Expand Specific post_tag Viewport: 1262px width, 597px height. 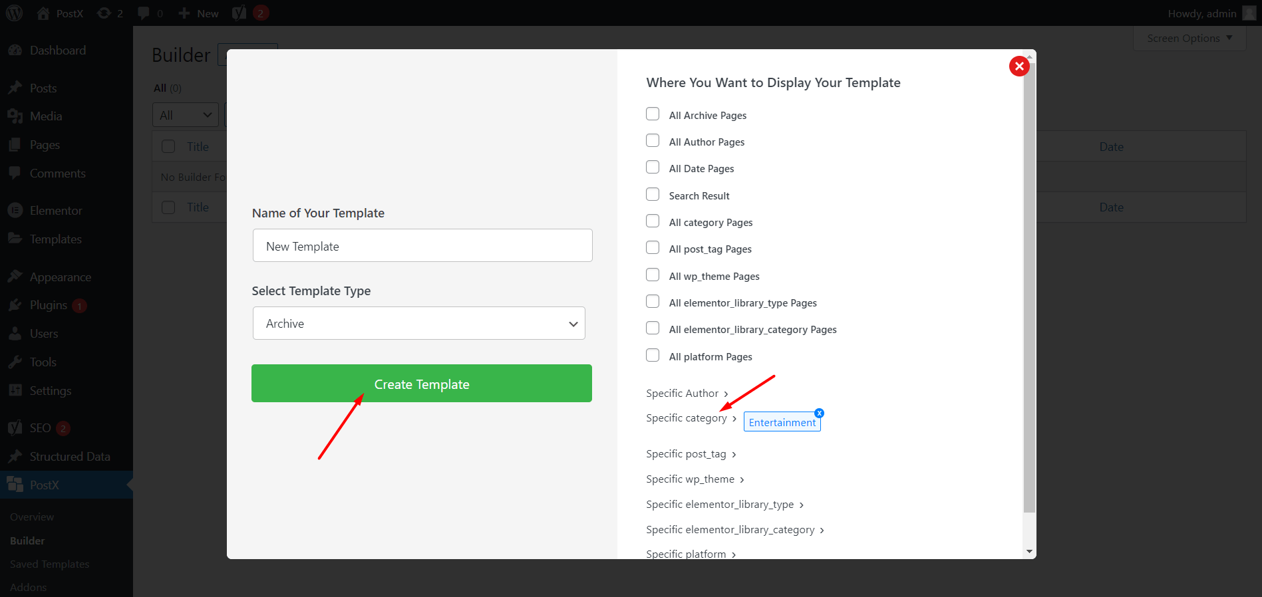click(x=691, y=454)
